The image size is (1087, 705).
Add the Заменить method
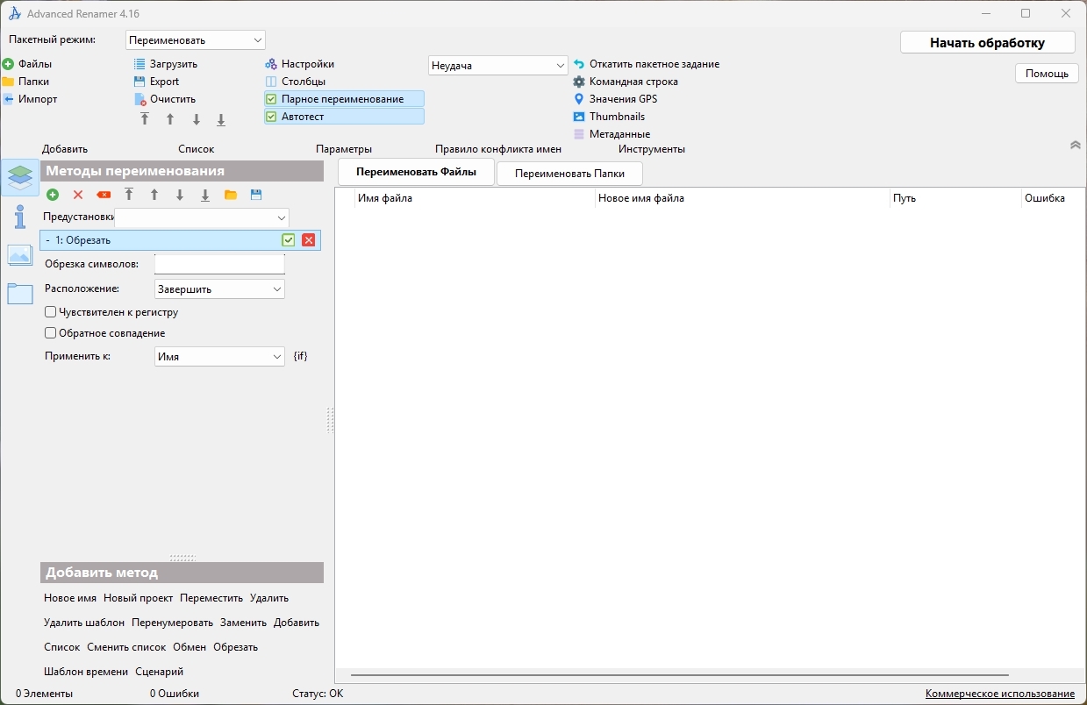[x=244, y=623]
